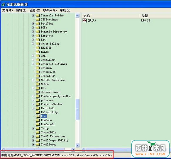Image resolution: width=171 pixels, height=159 pixels.
Task: Open the 帮助(H) menu
Action: 65,10
